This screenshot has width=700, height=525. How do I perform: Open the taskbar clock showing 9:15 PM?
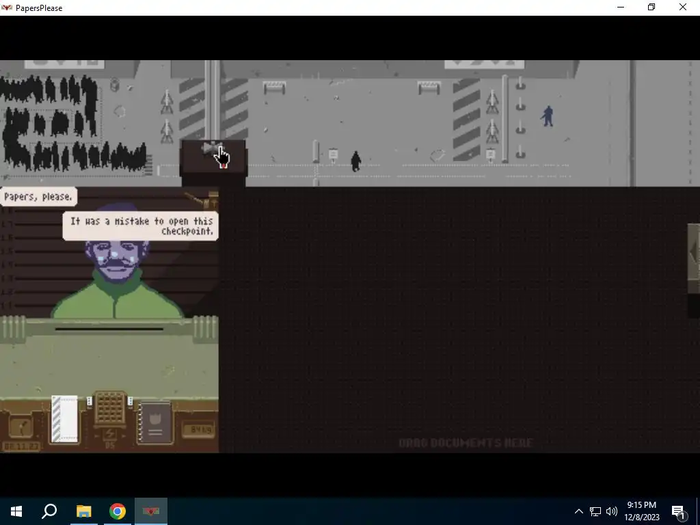(641, 511)
